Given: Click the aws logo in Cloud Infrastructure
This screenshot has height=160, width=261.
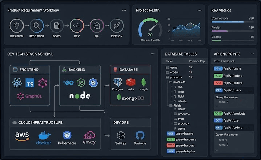Looking at the screenshot, I should (22, 136).
